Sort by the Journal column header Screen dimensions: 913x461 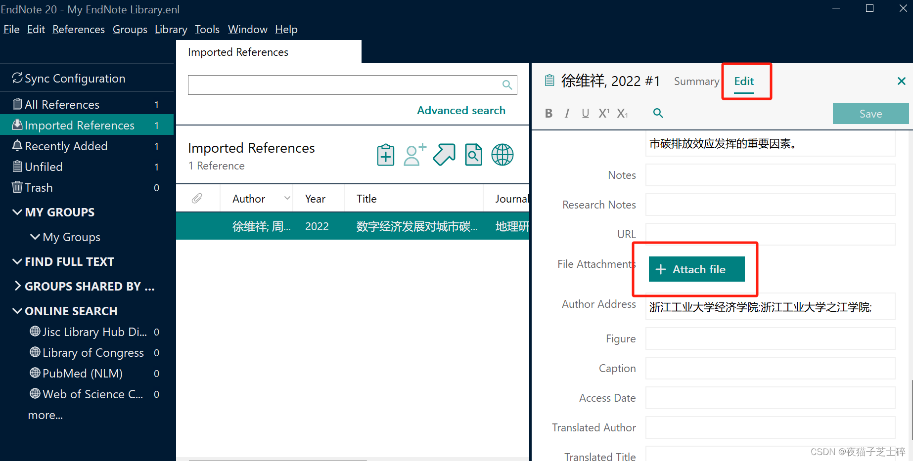[512, 199]
